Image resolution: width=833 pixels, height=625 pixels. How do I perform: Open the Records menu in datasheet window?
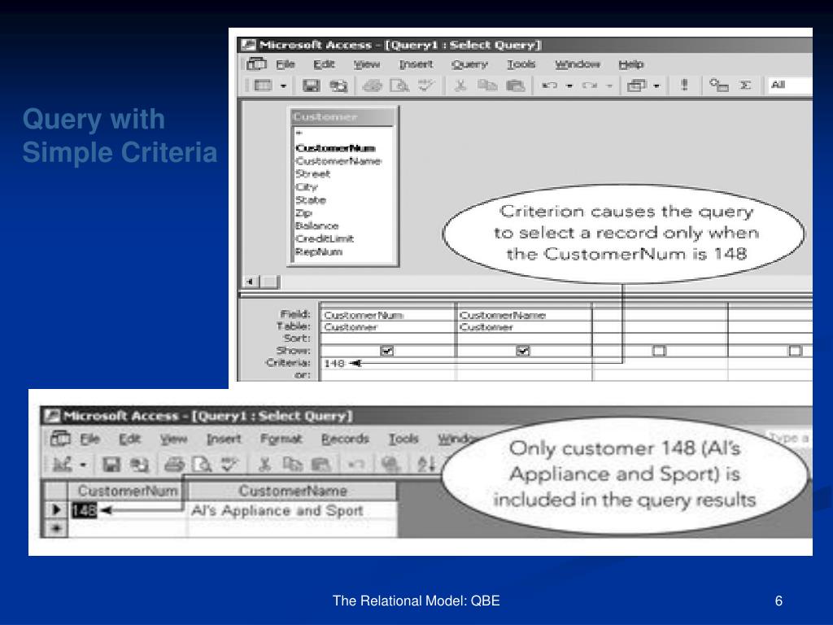(x=345, y=439)
